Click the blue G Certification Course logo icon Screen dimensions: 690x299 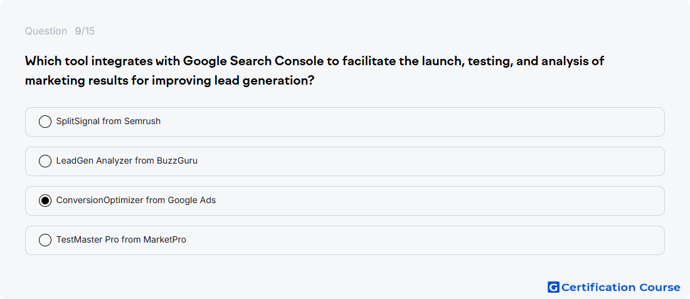tap(553, 288)
